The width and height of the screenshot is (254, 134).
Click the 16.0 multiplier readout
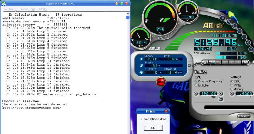[x=232, y=49]
